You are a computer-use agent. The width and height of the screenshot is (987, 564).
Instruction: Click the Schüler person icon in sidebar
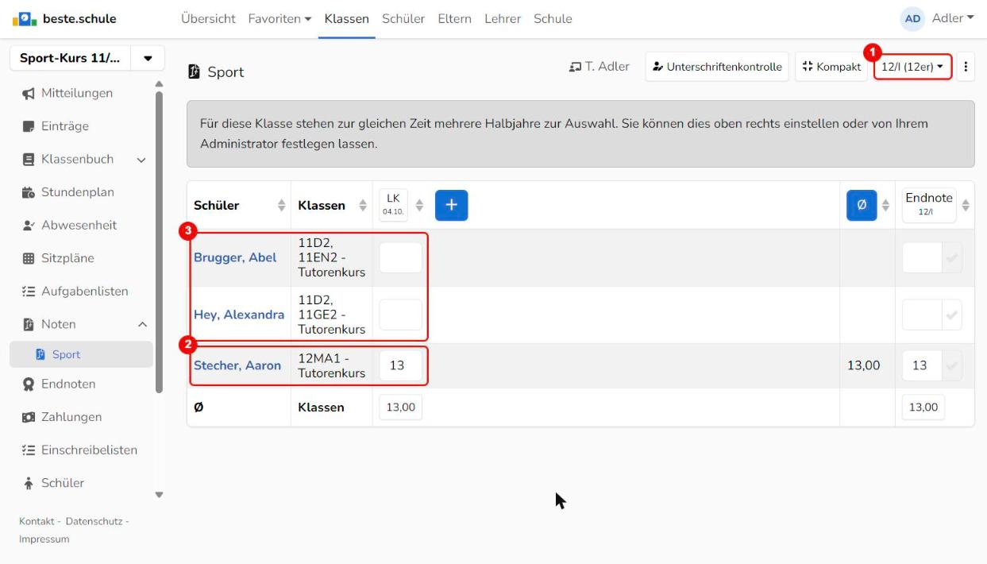[x=29, y=483]
